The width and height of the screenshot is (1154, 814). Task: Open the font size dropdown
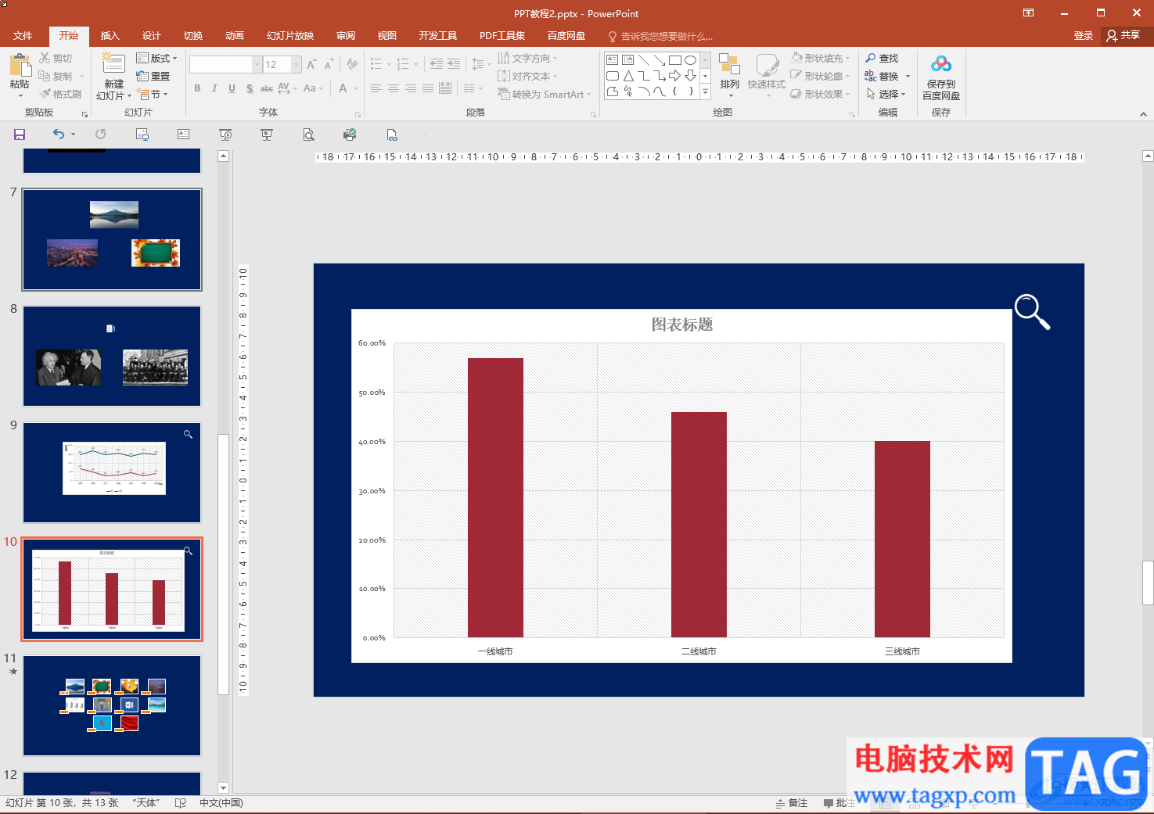pos(297,64)
